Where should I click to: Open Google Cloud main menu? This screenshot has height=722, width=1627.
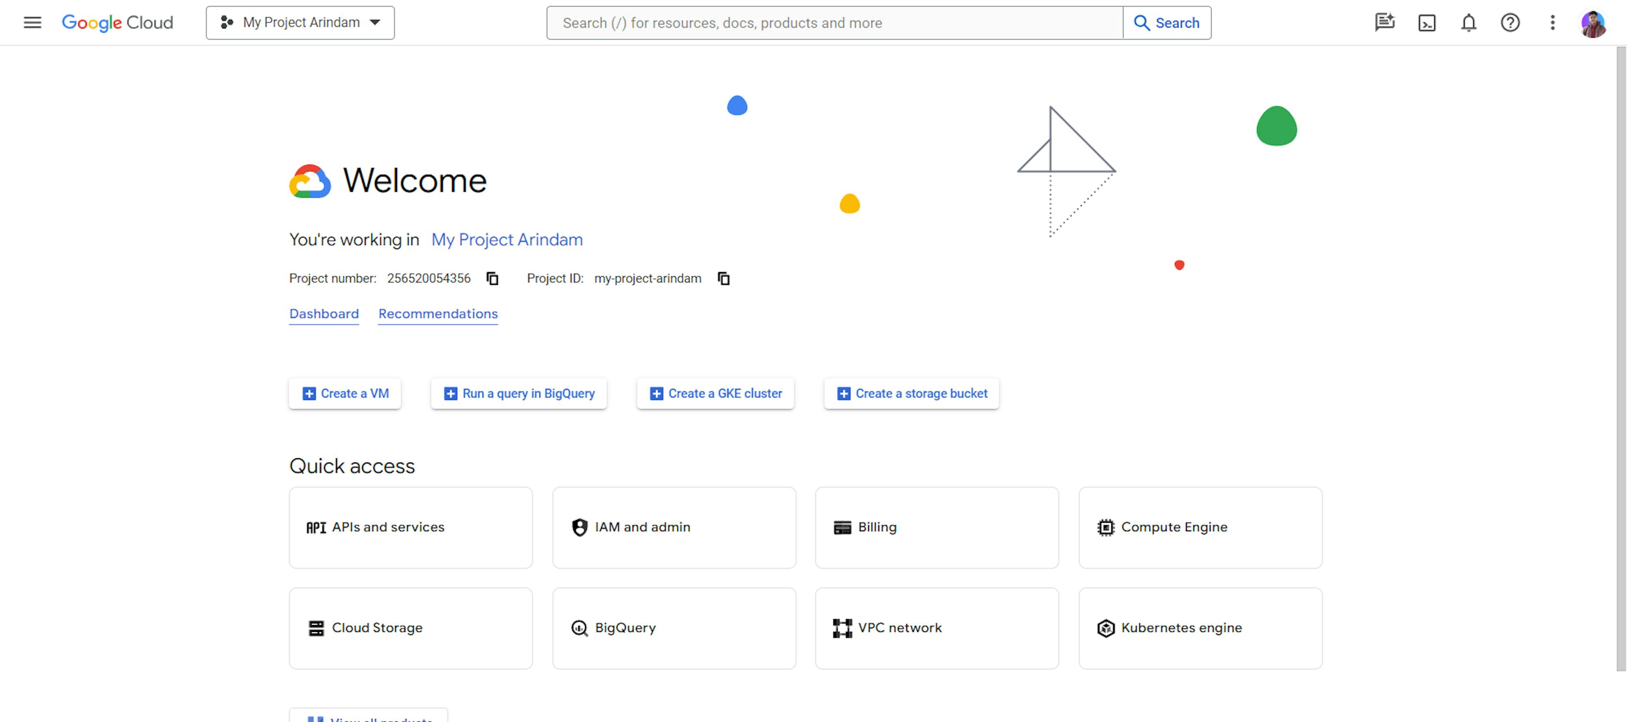tap(30, 22)
